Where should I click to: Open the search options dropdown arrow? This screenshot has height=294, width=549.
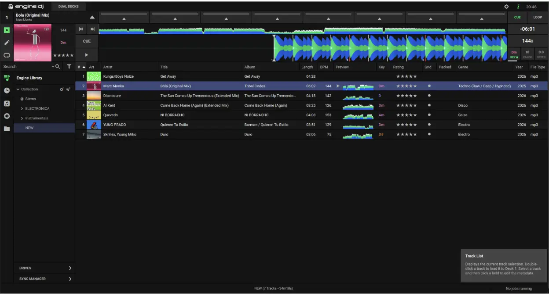53,67
